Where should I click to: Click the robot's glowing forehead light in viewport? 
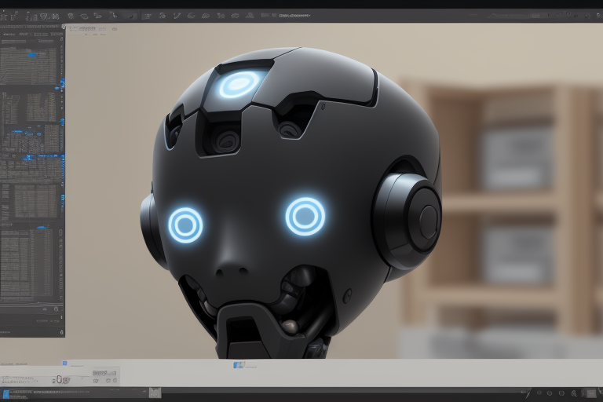(x=239, y=85)
